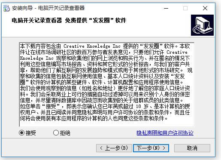Click the window title 安装向导 text
This screenshot has width=221, height=160.
pos(22,8)
